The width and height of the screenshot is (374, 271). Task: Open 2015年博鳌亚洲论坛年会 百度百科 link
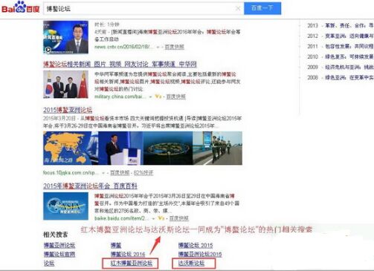tap(90, 186)
